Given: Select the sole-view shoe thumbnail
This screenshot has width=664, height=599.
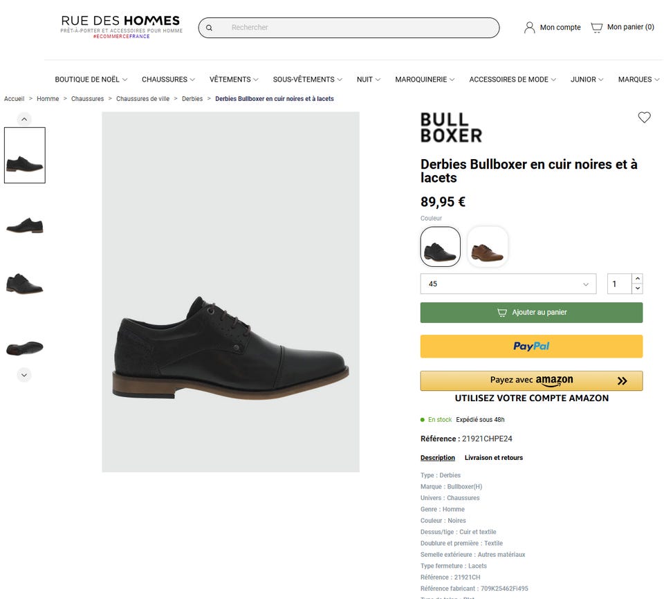Looking at the screenshot, I should [x=25, y=347].
